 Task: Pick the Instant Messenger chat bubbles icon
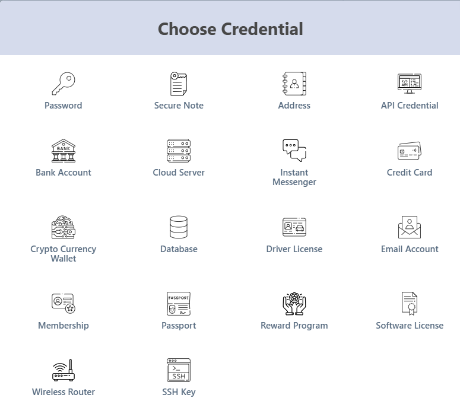click(294, 151)
